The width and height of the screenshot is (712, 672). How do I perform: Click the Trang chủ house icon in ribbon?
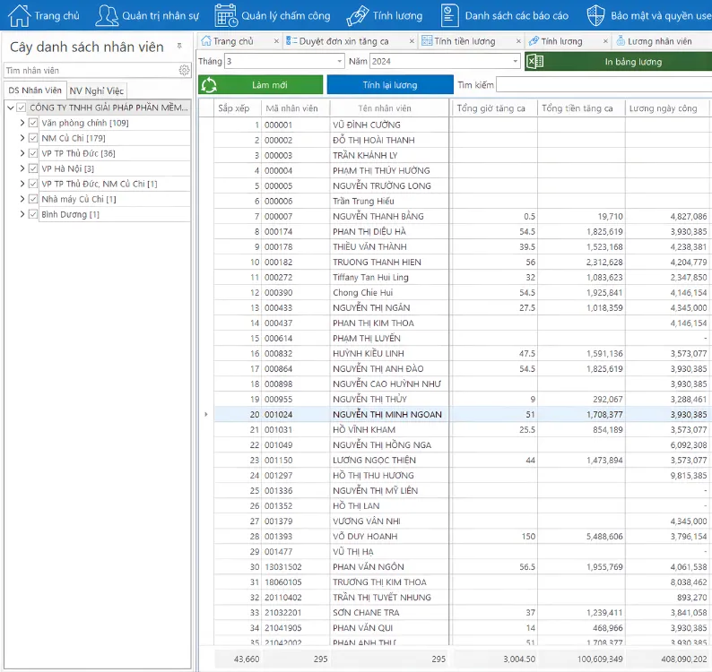tap(19, 15)
